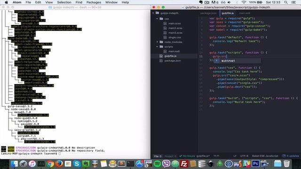Open the Apple menu
The image size is (301, 169).
point(6,2)
